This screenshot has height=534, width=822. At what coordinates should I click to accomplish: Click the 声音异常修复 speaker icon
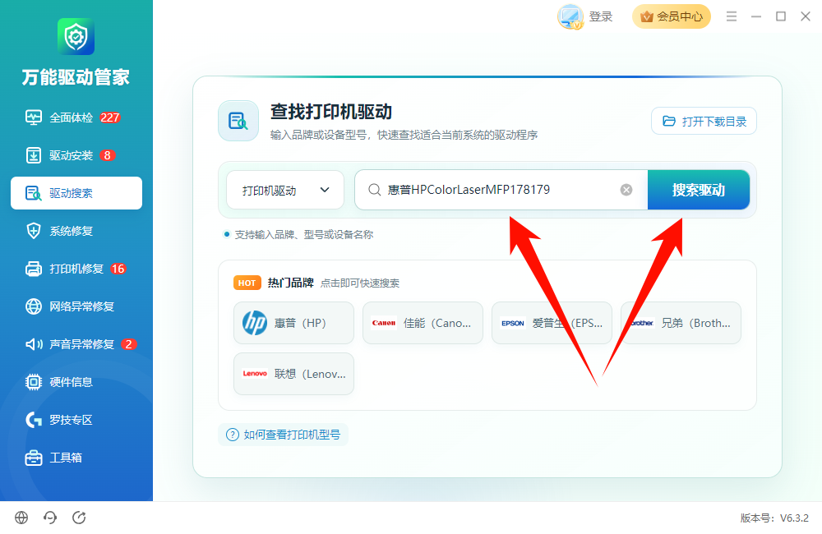pos(34,343)
